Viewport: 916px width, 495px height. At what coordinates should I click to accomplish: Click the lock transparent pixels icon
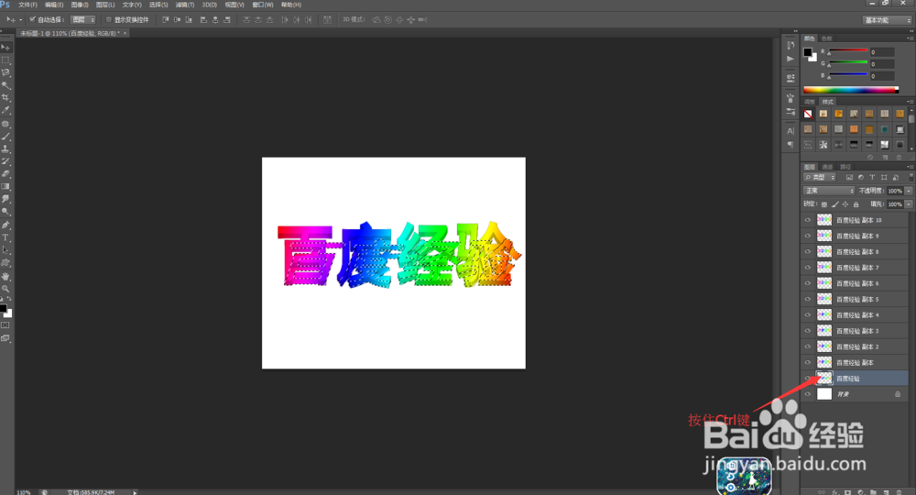click(824, 204)
